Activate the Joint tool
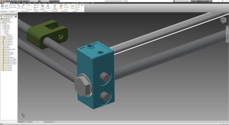Viewport: 229px width, 125px height. coord(19,7)
